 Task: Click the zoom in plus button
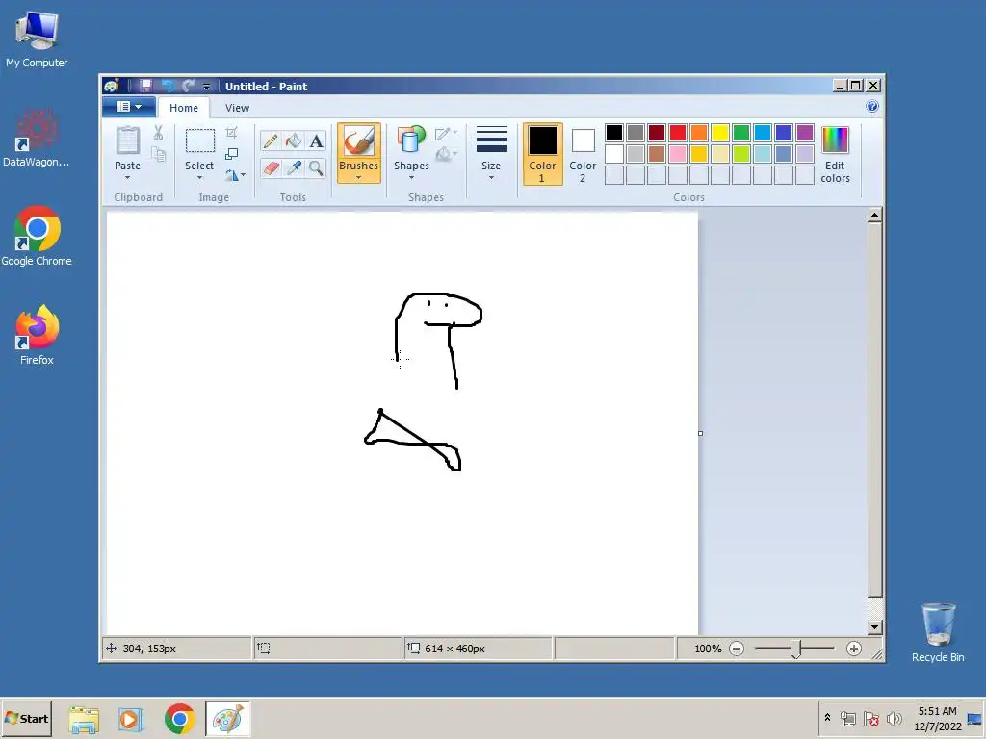(x=853, y=649)
